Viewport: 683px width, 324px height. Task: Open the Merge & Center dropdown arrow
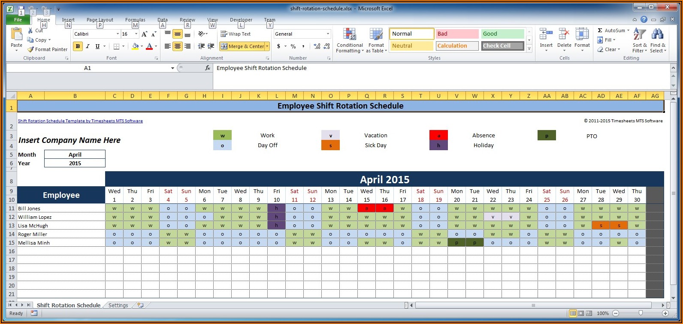267,46
